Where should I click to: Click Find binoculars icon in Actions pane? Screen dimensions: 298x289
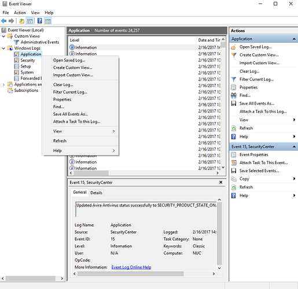click(x=234, y=95)
